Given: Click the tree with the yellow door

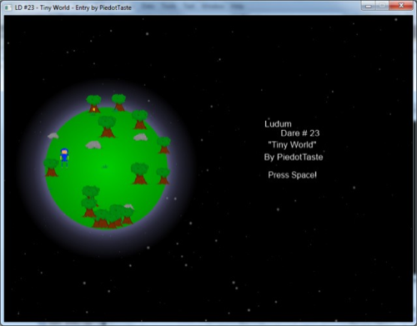Looking at the screenshot, I should coord(93,103).
